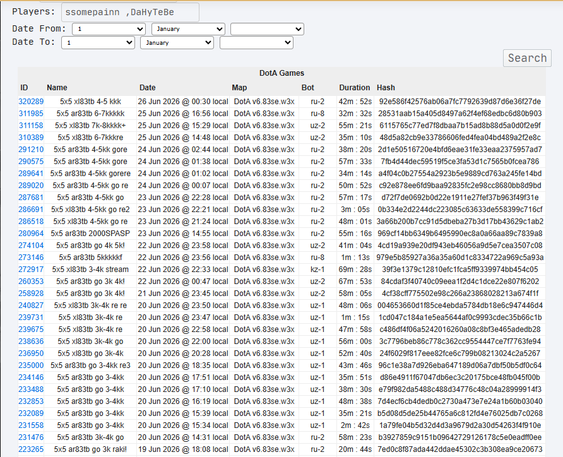Open game ID 320289
This screenshot has height=457, width=563.
pyautogui.click(x=31, y=102)
